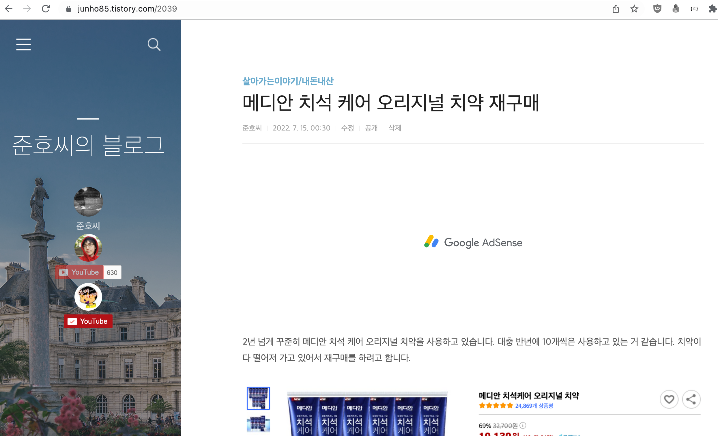Viewport: 718px width, 436px height.
Task: Click the blog search magnifier icon
Action: click(x=154, y=44)
